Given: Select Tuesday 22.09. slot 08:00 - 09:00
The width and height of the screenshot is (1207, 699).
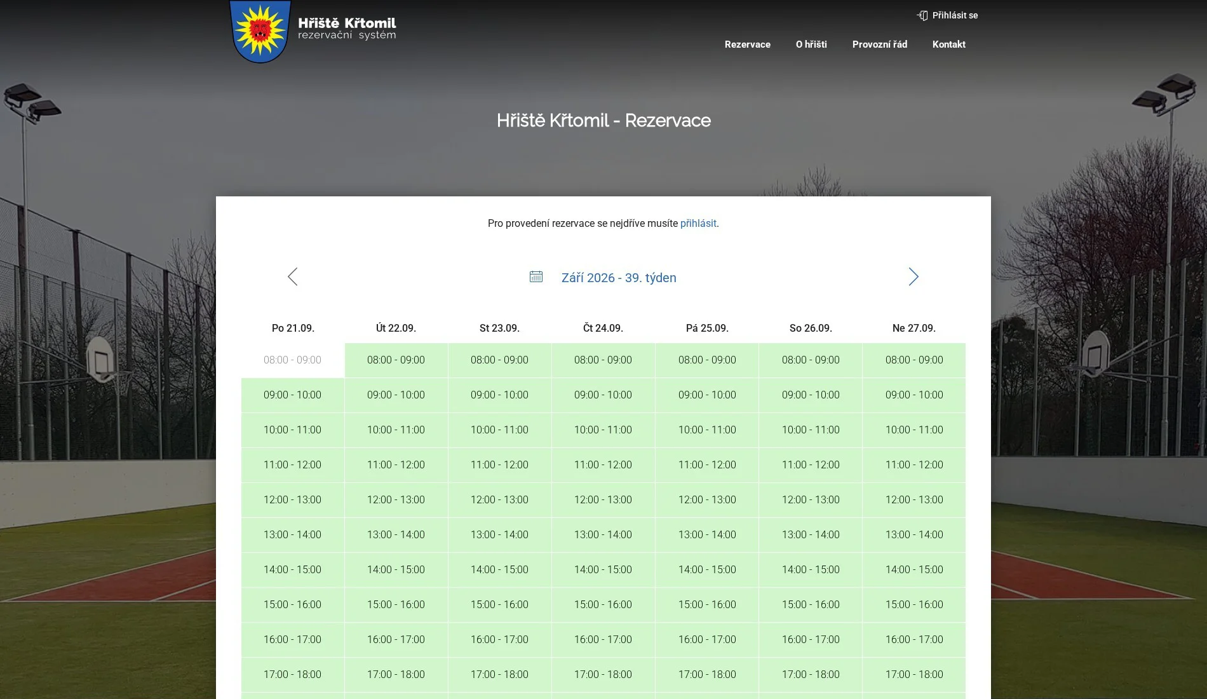Looking at the screenshot, I should (x=396, y=360).
